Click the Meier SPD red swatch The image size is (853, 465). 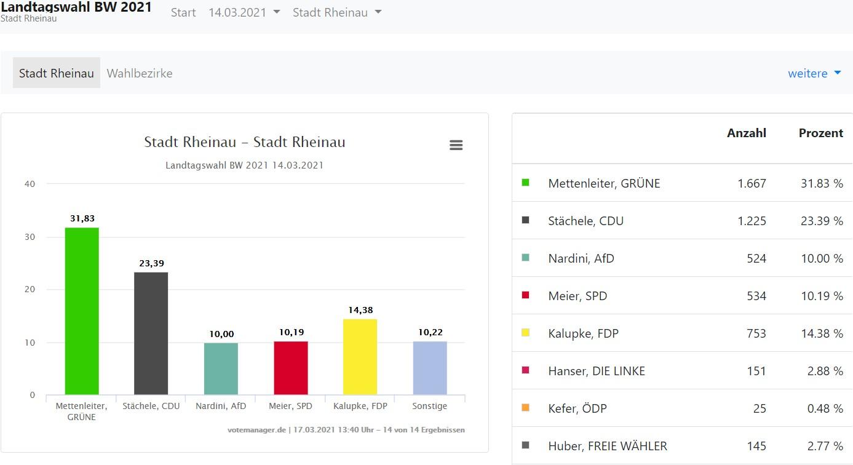[x=525, y=295]
